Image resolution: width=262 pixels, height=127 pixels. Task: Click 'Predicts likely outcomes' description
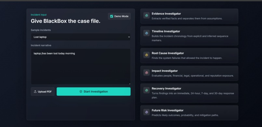(185, 115)
